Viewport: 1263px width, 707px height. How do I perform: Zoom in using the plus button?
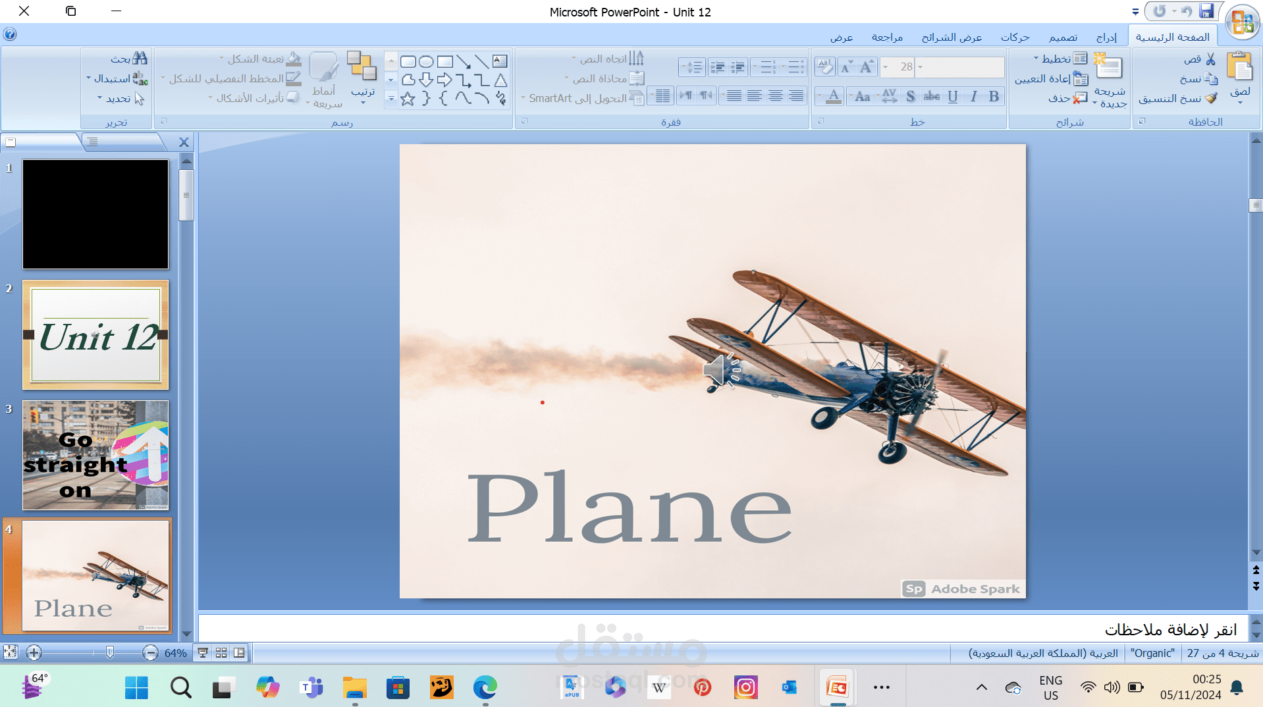point(34,652)
